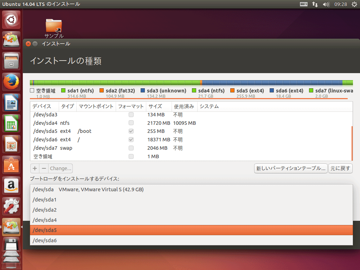Viewport: 360px width, 270px height.
Task: Sort by デバイス column header
Action: point(45,107)
